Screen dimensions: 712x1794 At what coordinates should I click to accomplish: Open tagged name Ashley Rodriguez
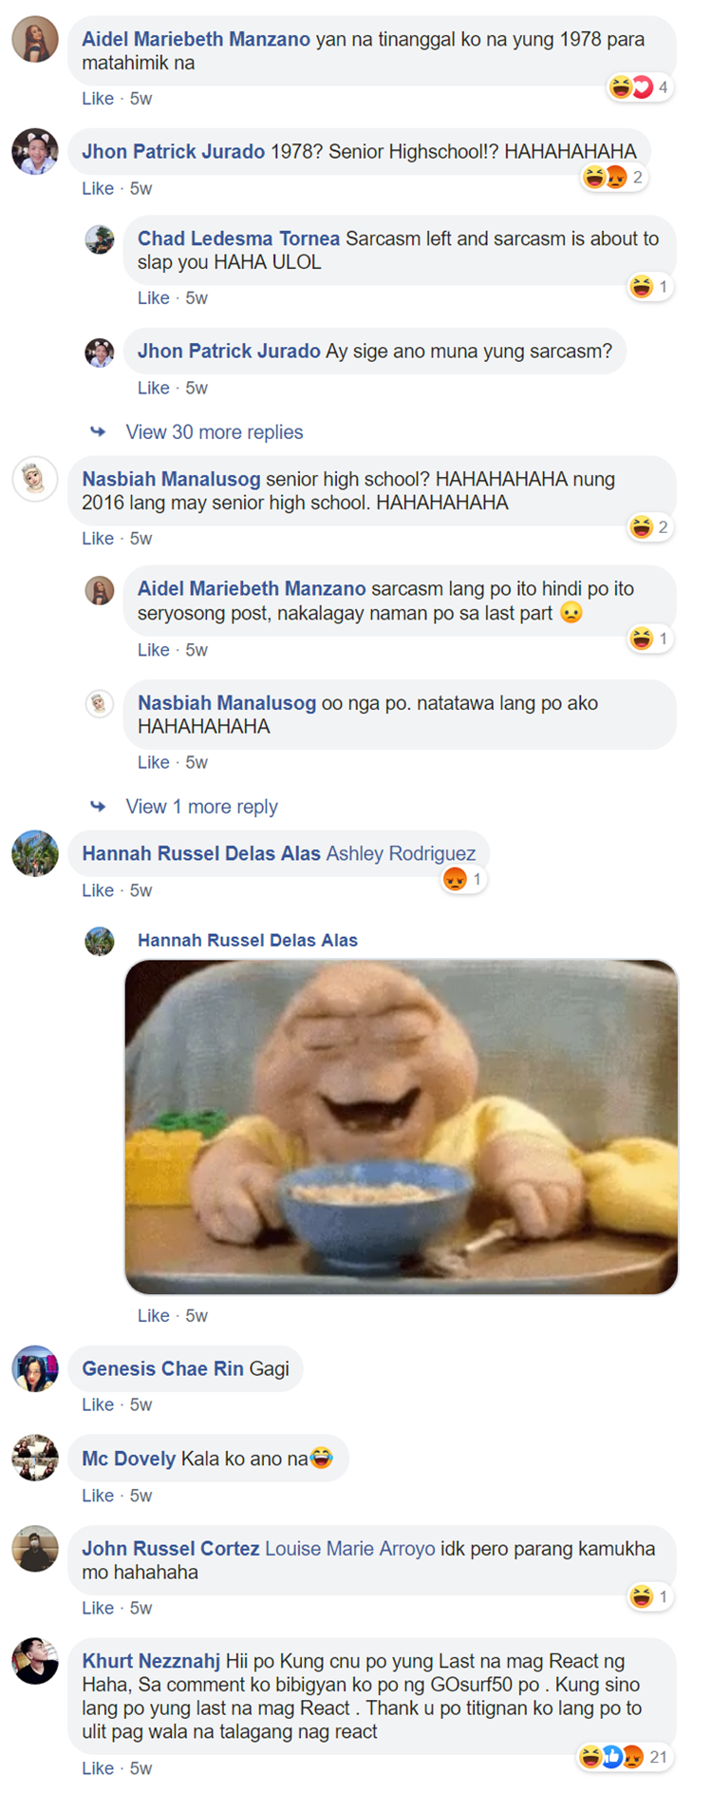tap(401, 853)
